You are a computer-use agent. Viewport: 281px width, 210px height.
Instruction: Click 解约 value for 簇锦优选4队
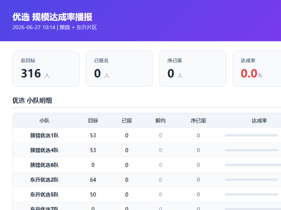[160, 150]
